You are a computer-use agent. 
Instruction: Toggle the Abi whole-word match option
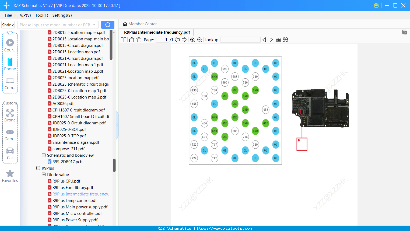pyautogui.click(x=278, y=40)
